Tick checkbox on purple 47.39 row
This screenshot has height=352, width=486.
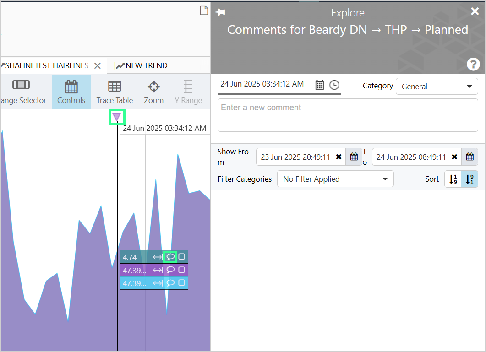coord(182,270)
